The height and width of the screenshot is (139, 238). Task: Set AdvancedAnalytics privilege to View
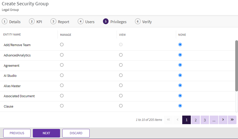tap(121, 55)
